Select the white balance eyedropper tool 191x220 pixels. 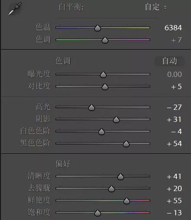(15, 9)
